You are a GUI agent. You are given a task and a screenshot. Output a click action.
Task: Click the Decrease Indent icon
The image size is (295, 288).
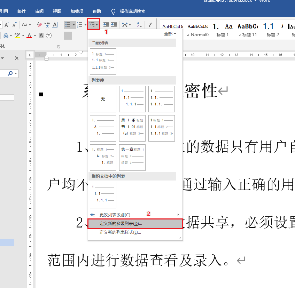pos(106,25)
